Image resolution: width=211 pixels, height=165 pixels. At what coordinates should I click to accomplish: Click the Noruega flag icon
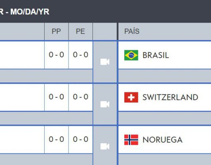[131, 140]
